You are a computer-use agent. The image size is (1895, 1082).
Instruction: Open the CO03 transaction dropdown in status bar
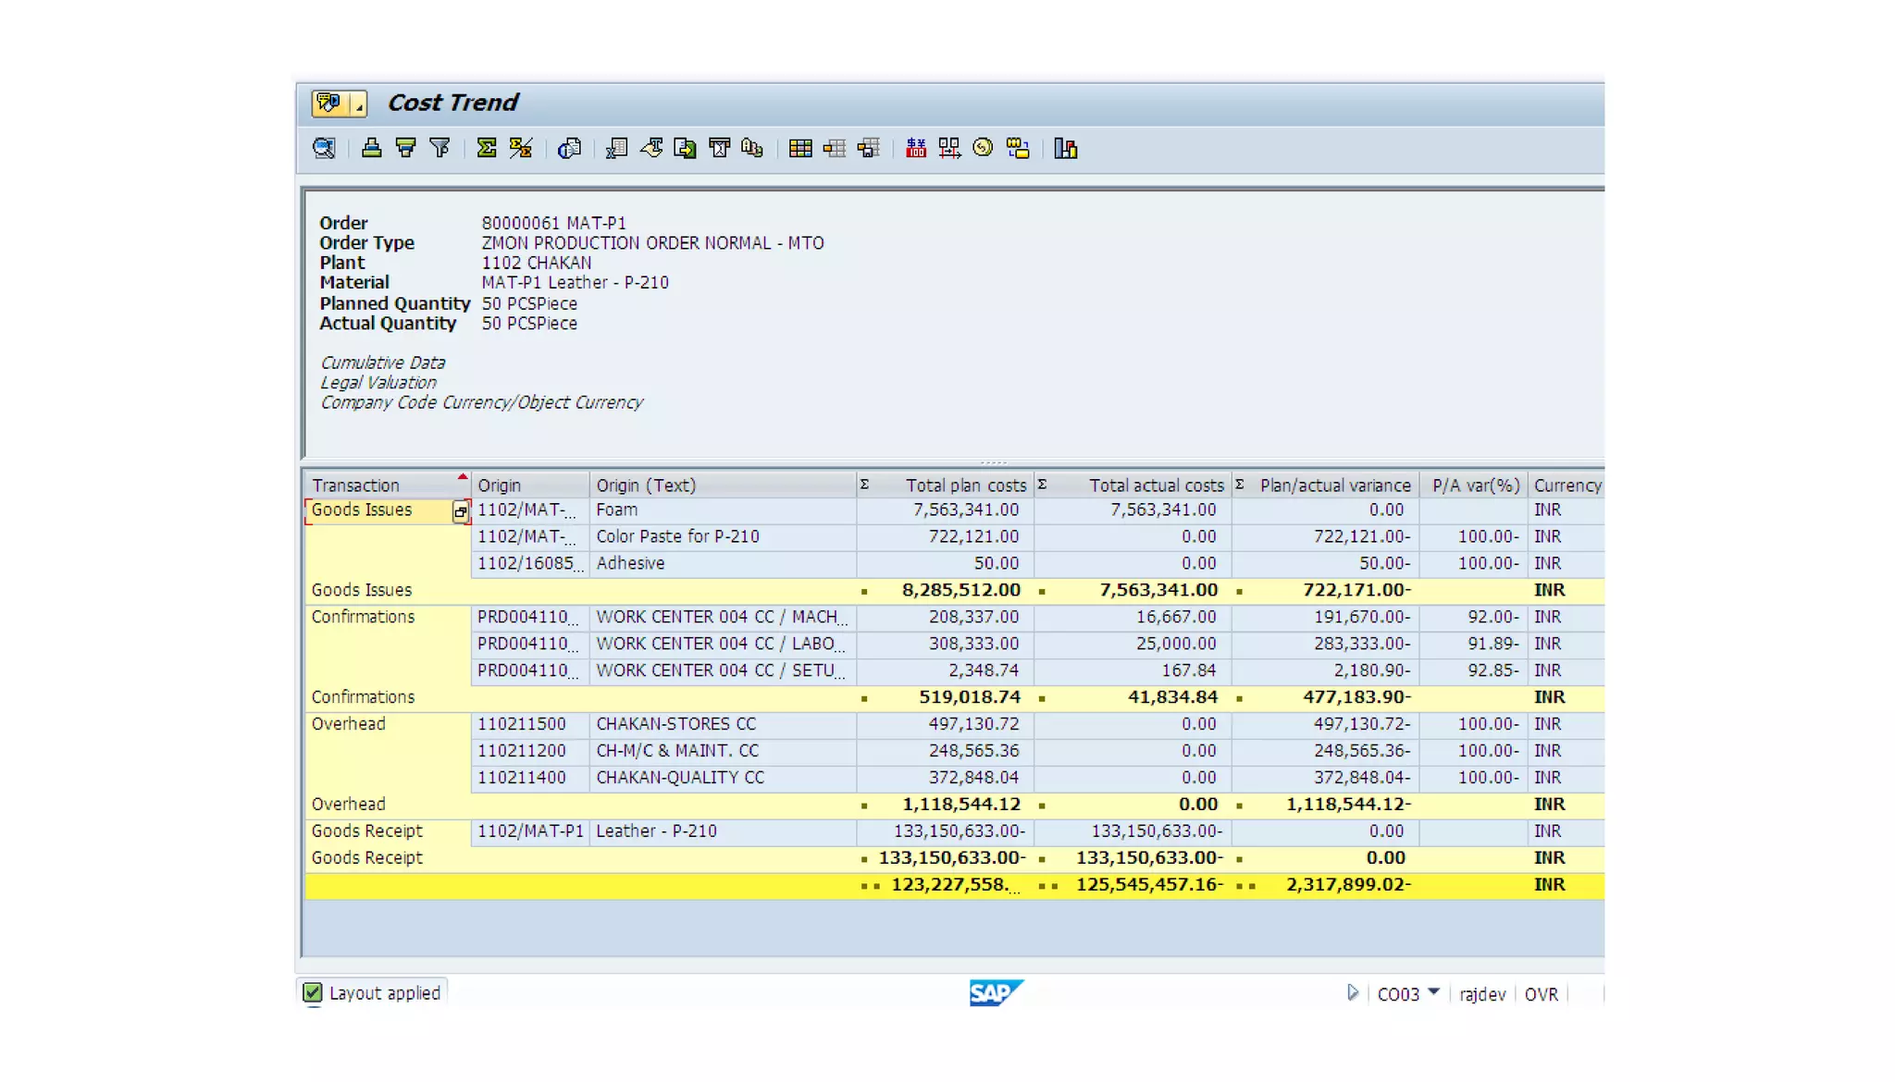click(x=1433, y=992)
